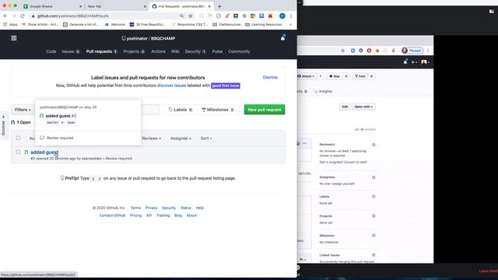Open the Code tab
The width and height of the screenshot is (498, 280).
click(x=51, y=51)
